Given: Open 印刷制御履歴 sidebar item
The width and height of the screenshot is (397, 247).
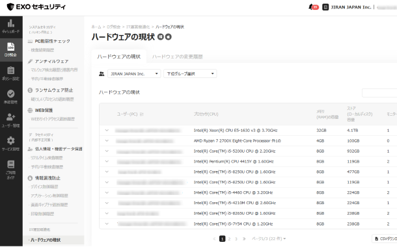Looking at the screenshot, I should coord(42,214).
